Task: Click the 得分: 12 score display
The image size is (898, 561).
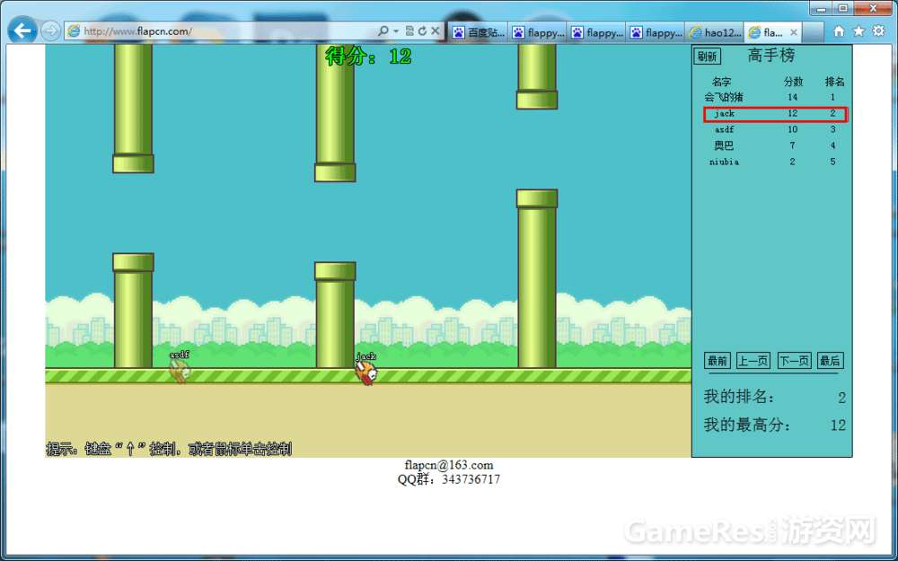Action: coord(368,57)
